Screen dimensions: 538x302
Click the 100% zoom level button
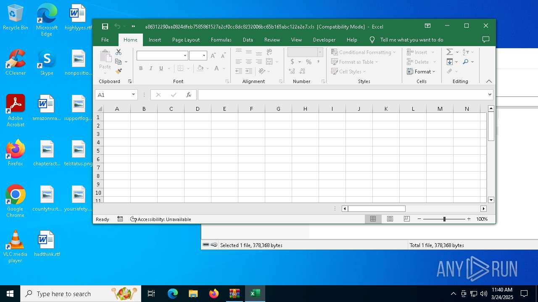pyautogui.click(x=482, y=219)
